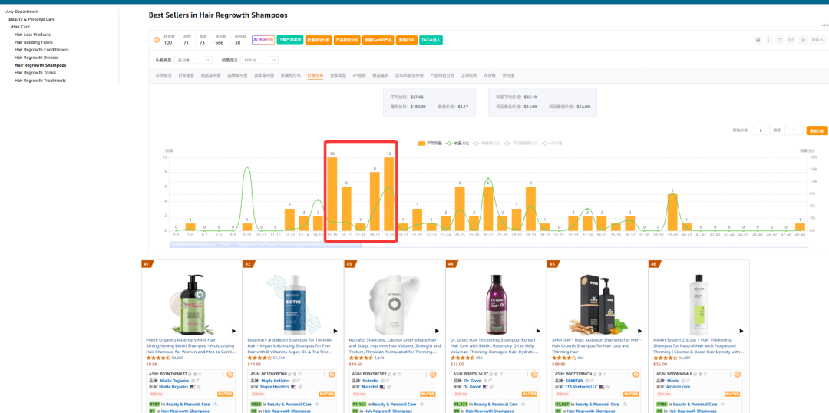Open the 新品定义 12个月 dropdown

tap(259, 61)
